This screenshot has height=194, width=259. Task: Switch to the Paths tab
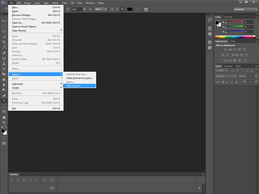tap(238, 66)
